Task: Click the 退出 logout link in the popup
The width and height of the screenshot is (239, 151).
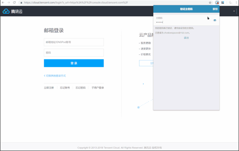Action: coord(186,38)
